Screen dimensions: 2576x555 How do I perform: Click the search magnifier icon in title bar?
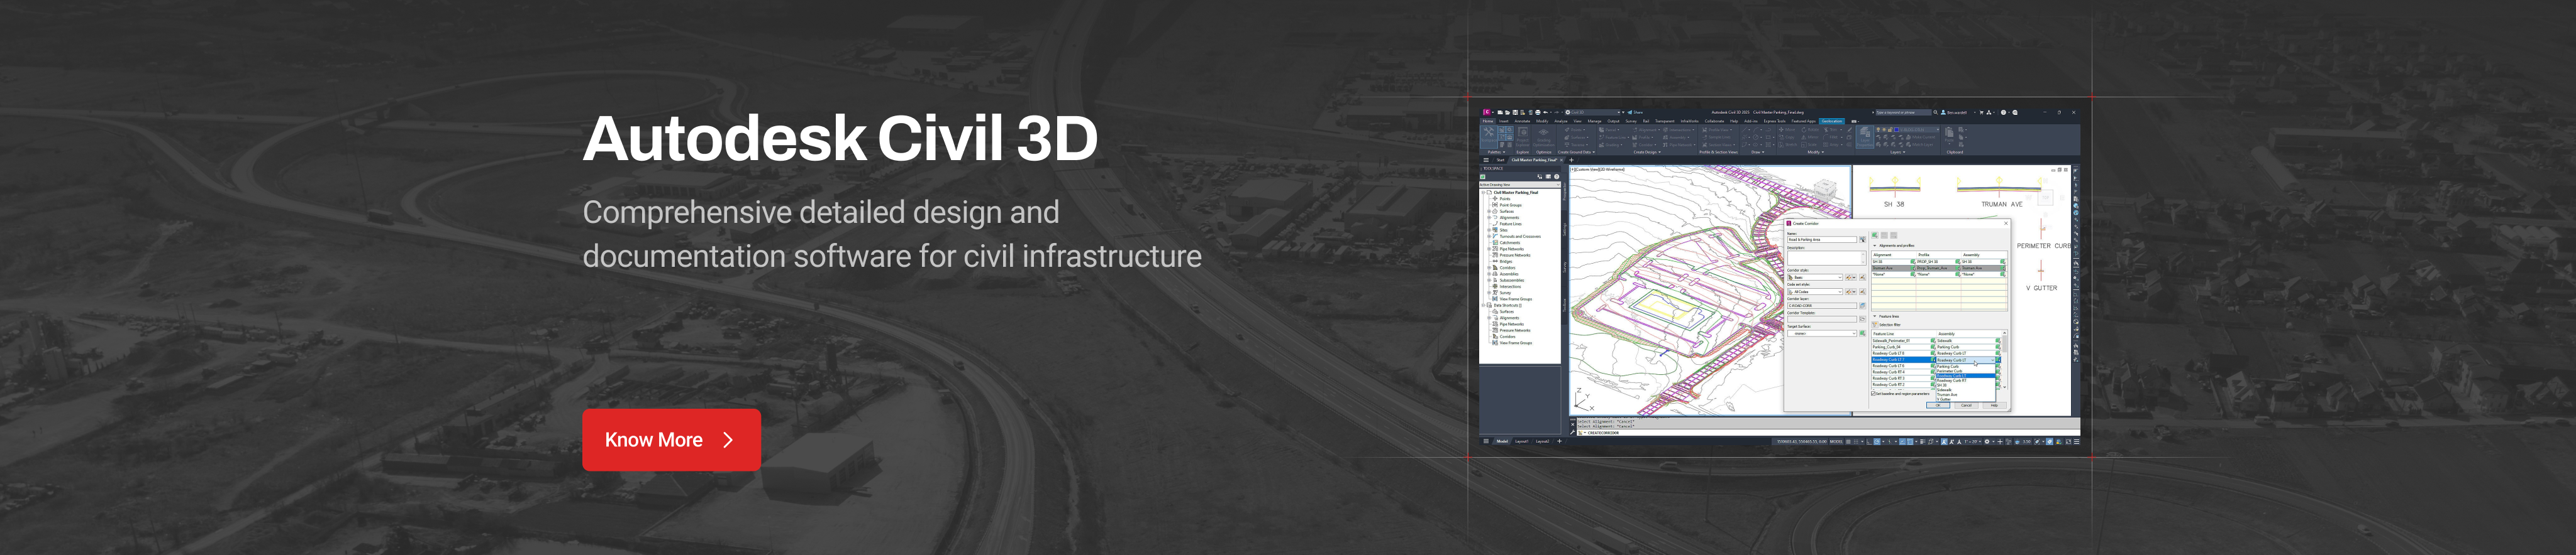point(1936,113)
